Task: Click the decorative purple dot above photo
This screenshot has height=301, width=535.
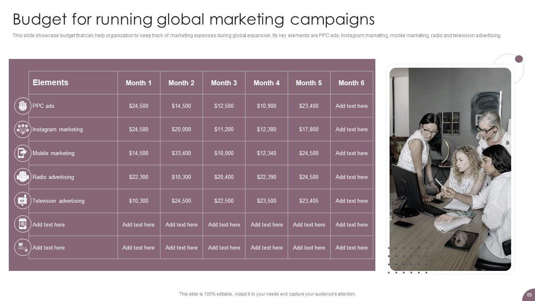Action: pos(519,59)
